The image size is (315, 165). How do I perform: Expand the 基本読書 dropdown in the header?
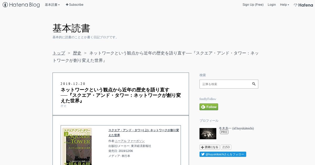click(52, 5)
